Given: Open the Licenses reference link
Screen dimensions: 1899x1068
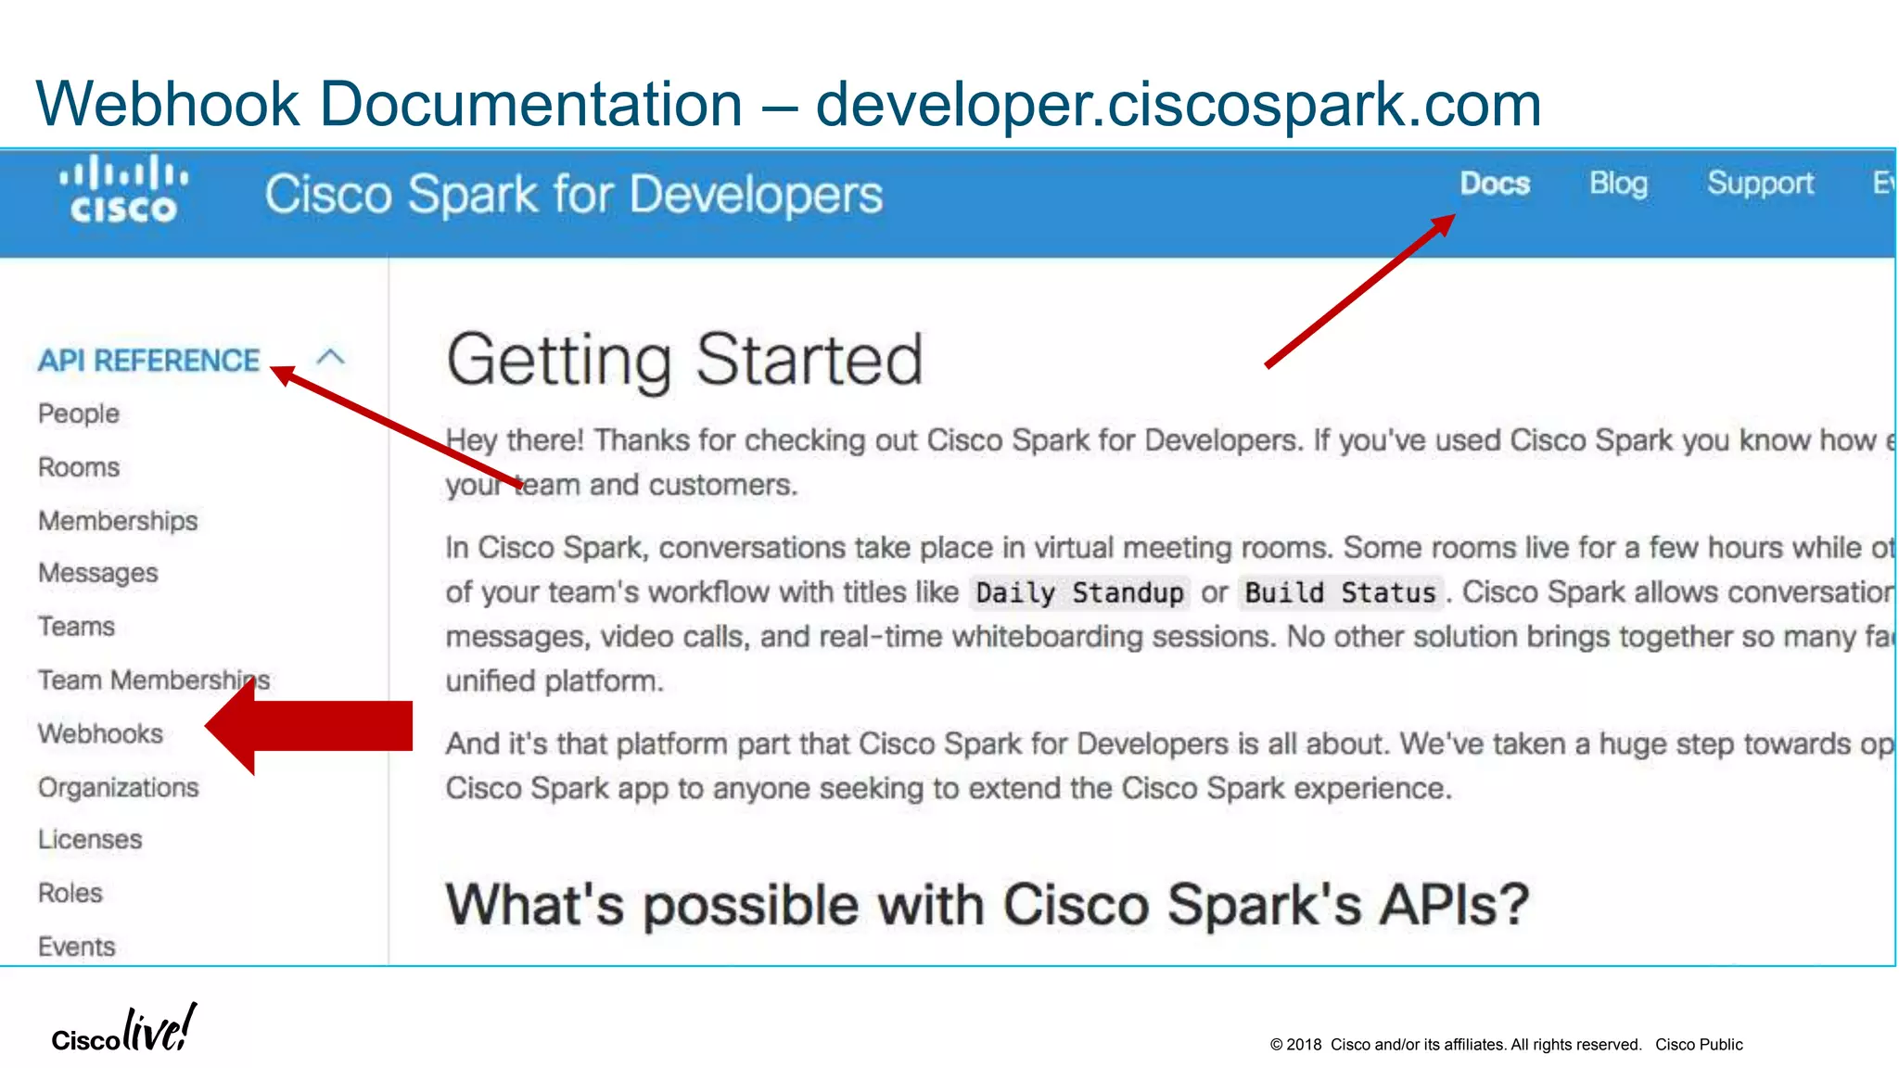Looking at the screenshot, I should tap(90, 840).
